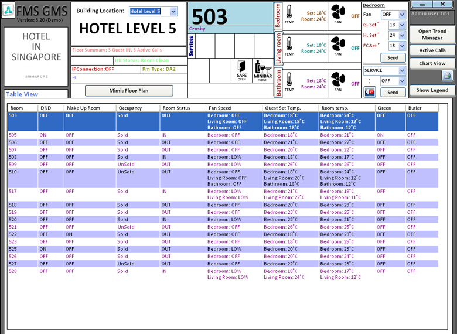Click the Living room fan icon
Image resolution: width=457 pixels, height=334 pixels.
click(x=338, y=45)
